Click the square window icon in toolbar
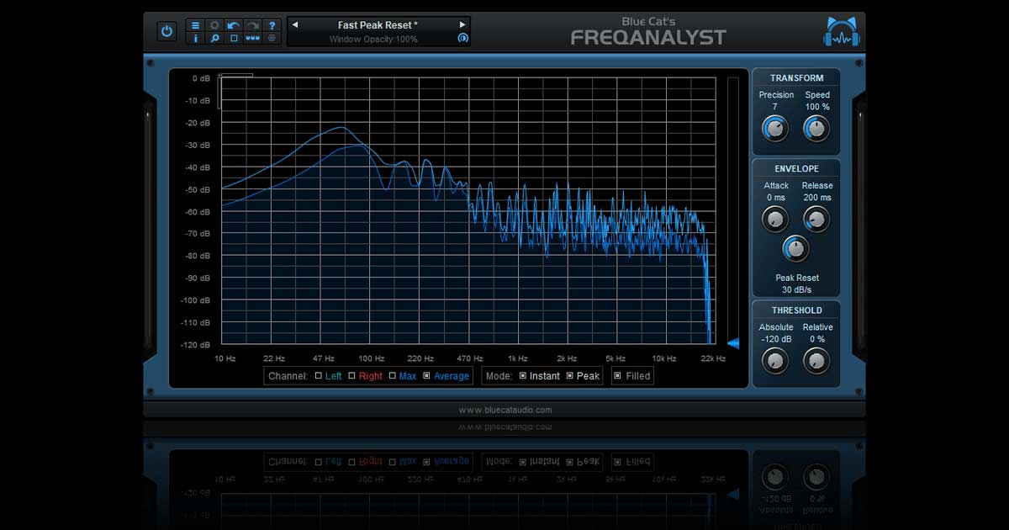This screenshot has height=530, width=1009. 234,38
